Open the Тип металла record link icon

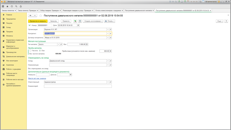coord(61,44)
